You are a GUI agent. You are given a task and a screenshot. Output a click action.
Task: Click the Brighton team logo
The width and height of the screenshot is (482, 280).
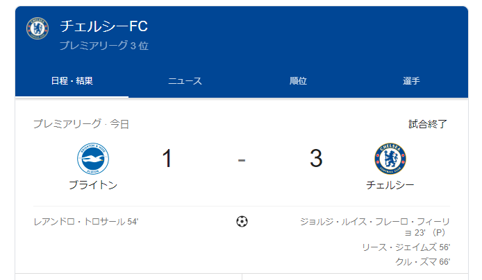pyautogui.click(x=93, y=159)
